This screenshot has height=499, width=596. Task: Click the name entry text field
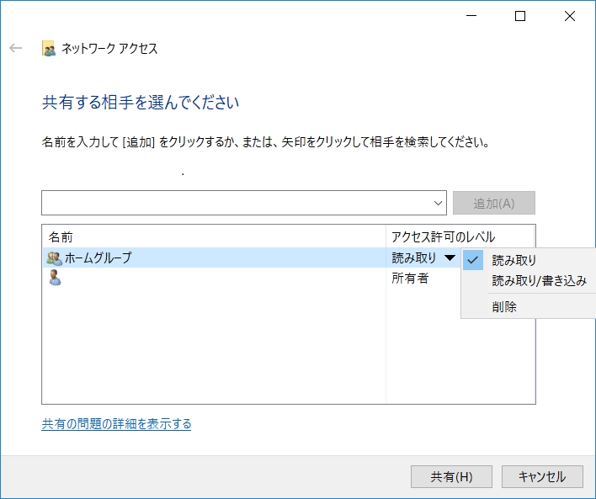pyautogui.click(x=236, y=203)
